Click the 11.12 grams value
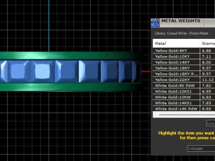Image resolution: width=215 pixels, height=161 pixels. tap(208, 80)
